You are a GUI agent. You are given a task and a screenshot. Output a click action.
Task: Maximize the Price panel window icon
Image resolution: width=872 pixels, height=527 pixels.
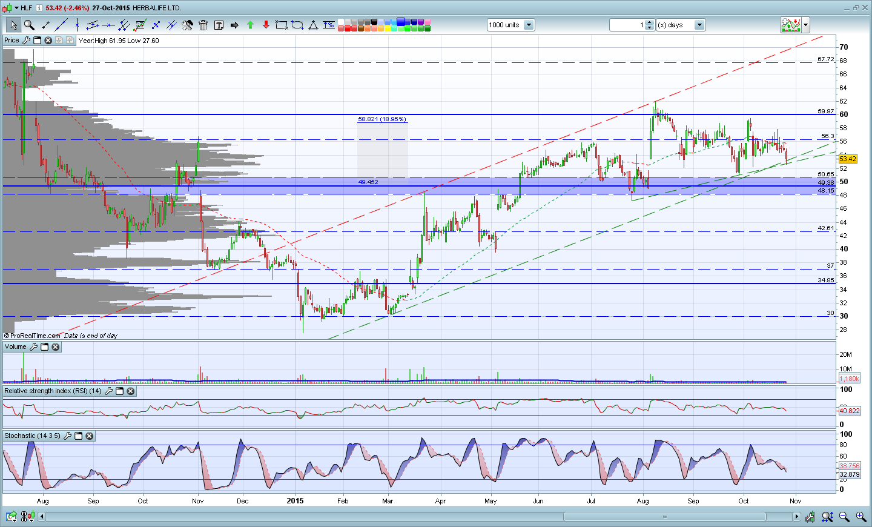(37, 41)
